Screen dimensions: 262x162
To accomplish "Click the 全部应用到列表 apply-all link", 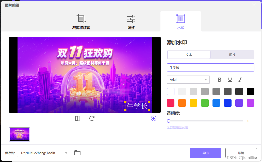I will click(x=177, y=127).
